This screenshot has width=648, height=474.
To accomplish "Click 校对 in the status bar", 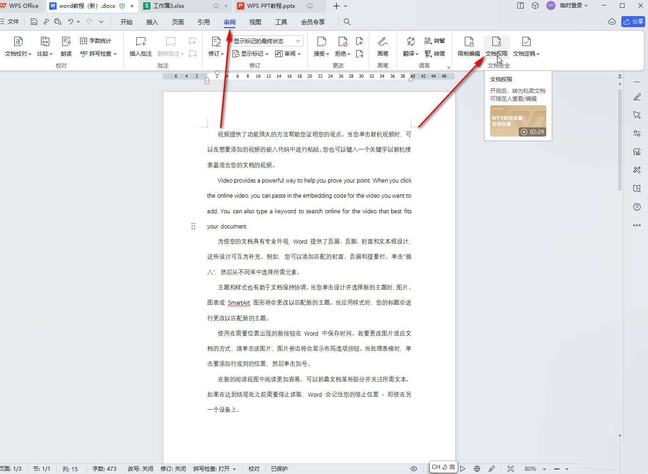I will pyautogui.click(x=254, y=468).
